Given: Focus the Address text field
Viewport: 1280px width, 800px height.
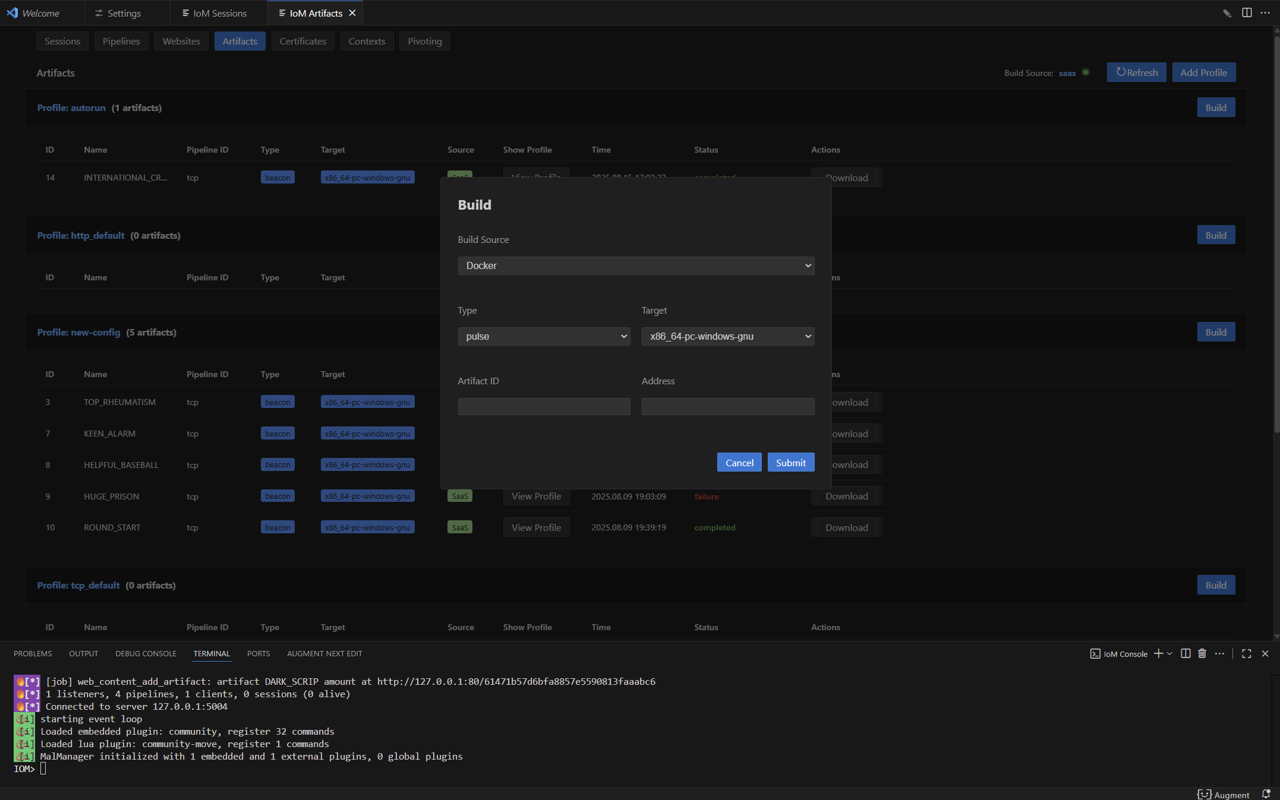Looking at the screenshot, I should [727, 406].
